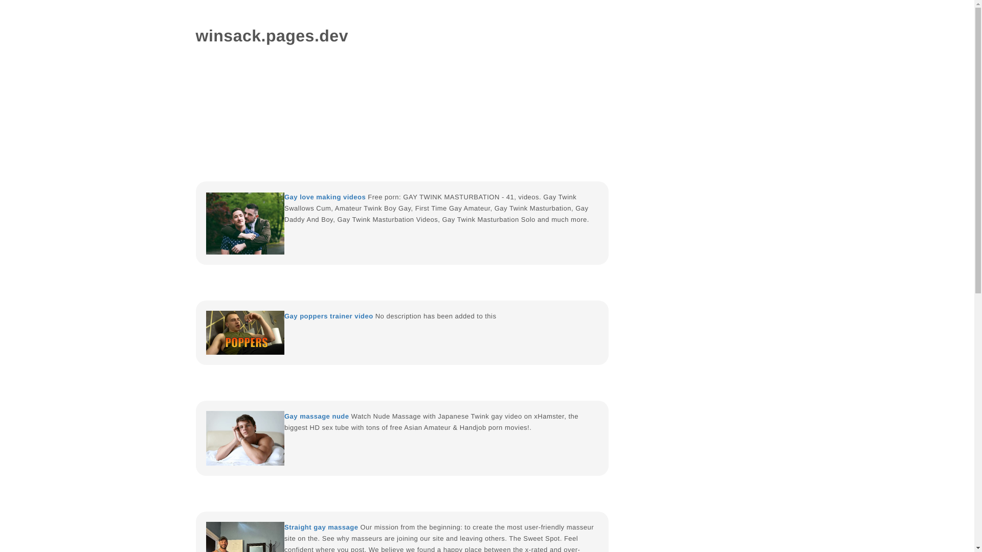Open the 'Gay poppers trainer video' link
982x552 pixels.
(x=328, y=316)
